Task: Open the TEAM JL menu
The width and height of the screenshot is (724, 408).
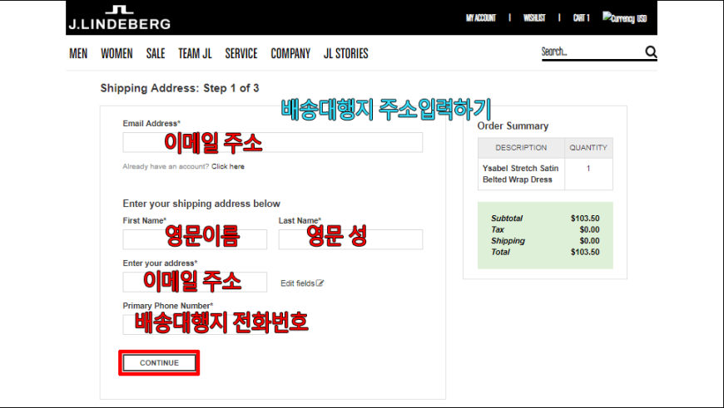Action: [195, 53]
